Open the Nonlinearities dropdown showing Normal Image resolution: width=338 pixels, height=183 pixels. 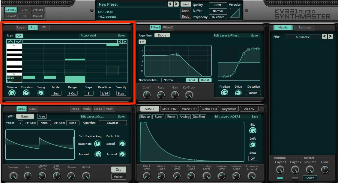point(169,80)
